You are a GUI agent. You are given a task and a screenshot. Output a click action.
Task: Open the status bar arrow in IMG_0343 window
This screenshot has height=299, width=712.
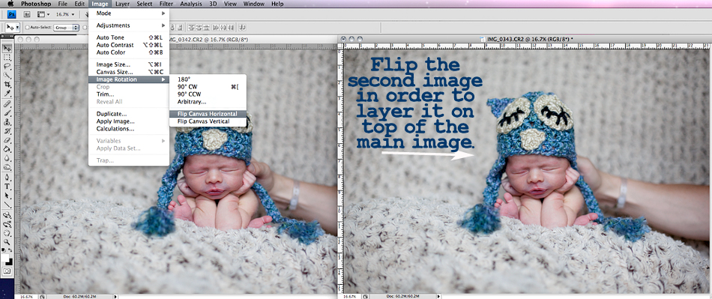click(x=438, y=296)
